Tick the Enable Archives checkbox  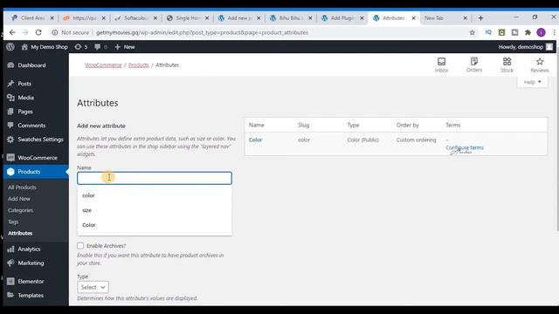pyautogui.click(x=80, y=246)
